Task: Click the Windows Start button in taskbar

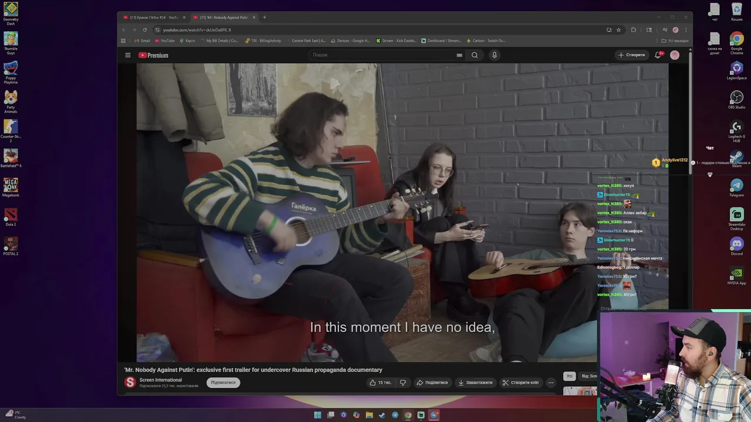Action: point(317,415)
